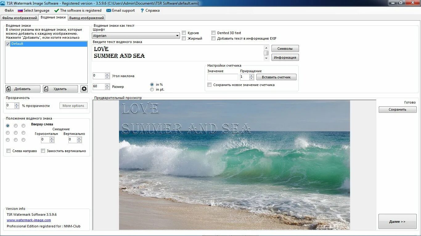Image resolution: width=421 pixels, height=236 pixels.
Task: Select size in pt. radio button
Action: 152,89
